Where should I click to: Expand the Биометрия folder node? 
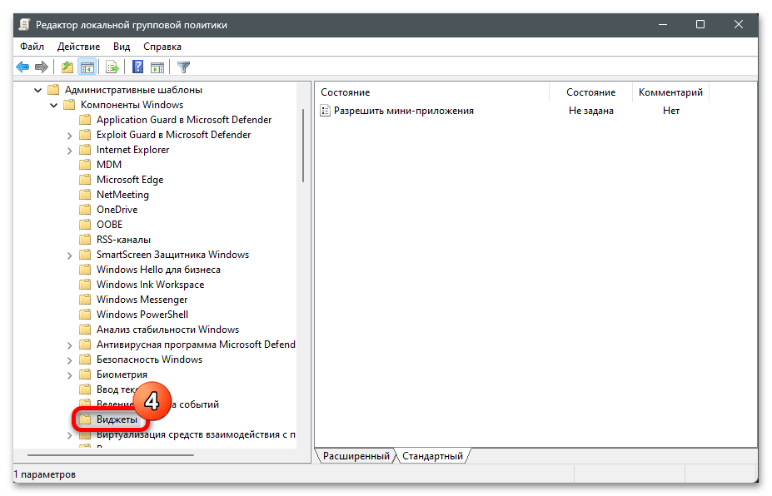(69, 374)
